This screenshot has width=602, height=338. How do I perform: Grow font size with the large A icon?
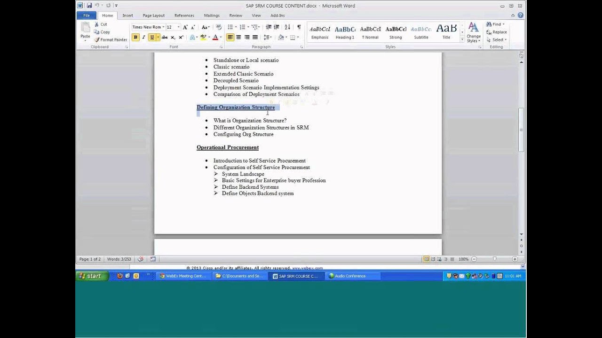(x=185, y=27)
